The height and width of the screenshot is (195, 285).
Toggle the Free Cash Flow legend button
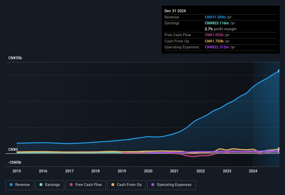86,185
